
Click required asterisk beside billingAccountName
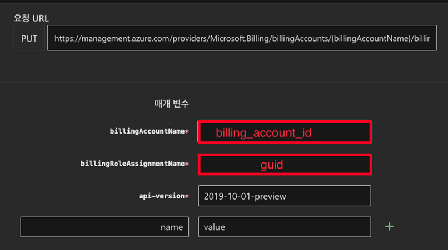pos(187,131)
